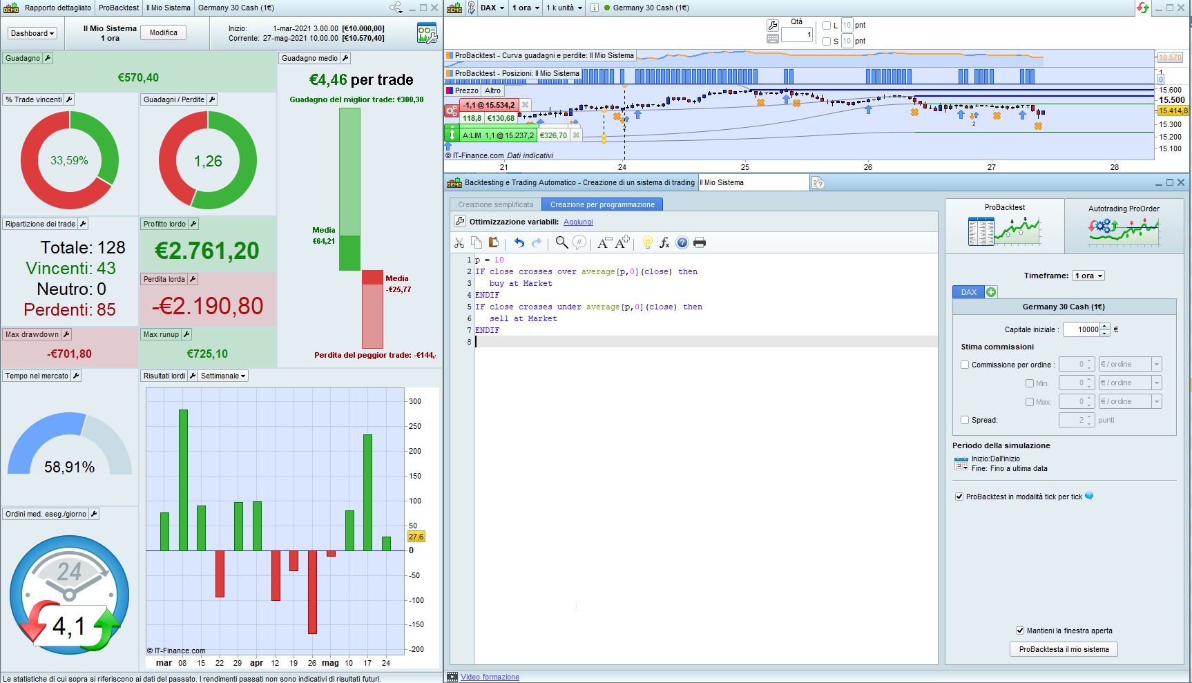Switch to Creazione semplificata tab
1192x683 pixels.
click(x=495, y=204)
